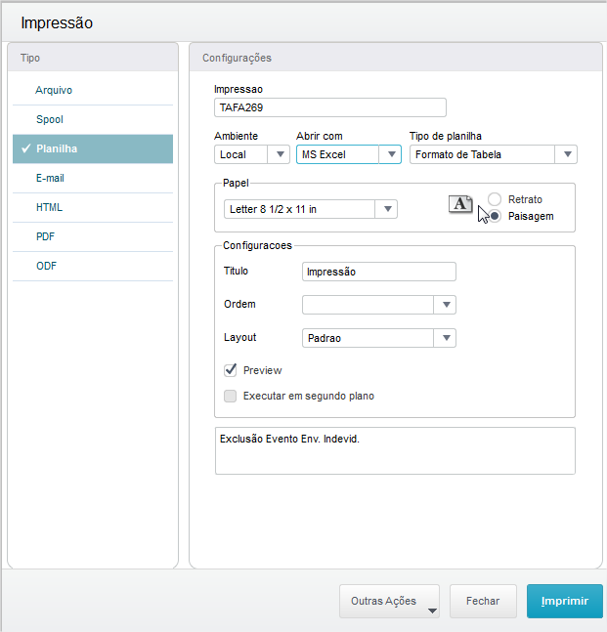Image resolution: width=607 pixels, height=632 pixels.
Task: Choose the Spool print type
Action: coord(50,119)
